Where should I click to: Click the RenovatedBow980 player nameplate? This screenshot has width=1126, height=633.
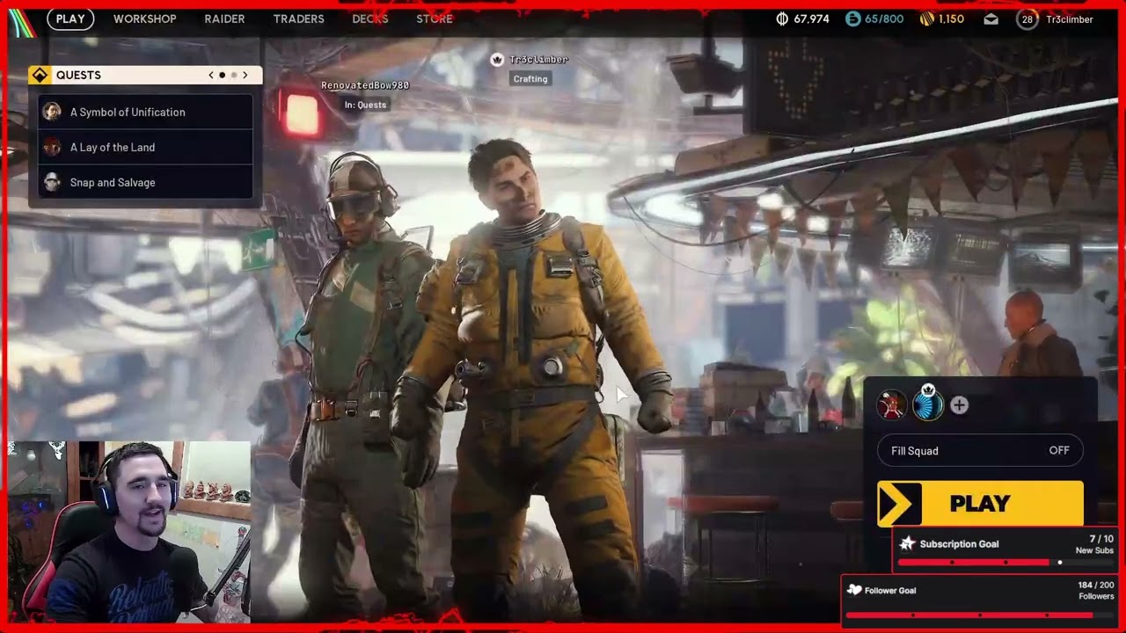click(x=365, y=85)
